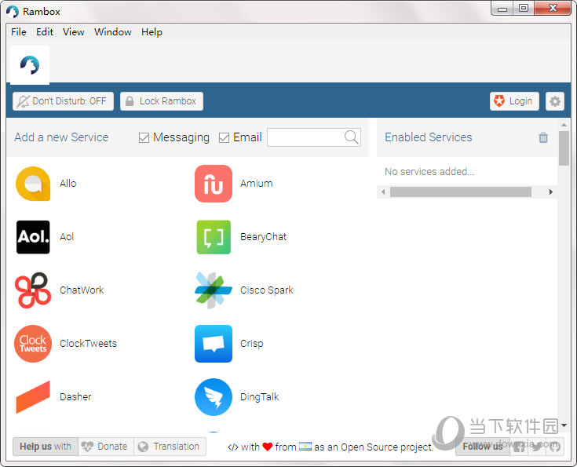Screen dimensions: 577x467
Task: Click the scroll up arrow on the right
Action: tap(564, 125)
